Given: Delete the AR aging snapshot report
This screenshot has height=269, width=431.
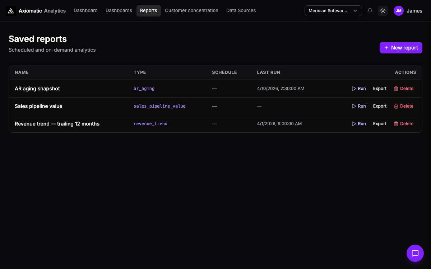Looking at the screenshot, I should pos(404,89).
